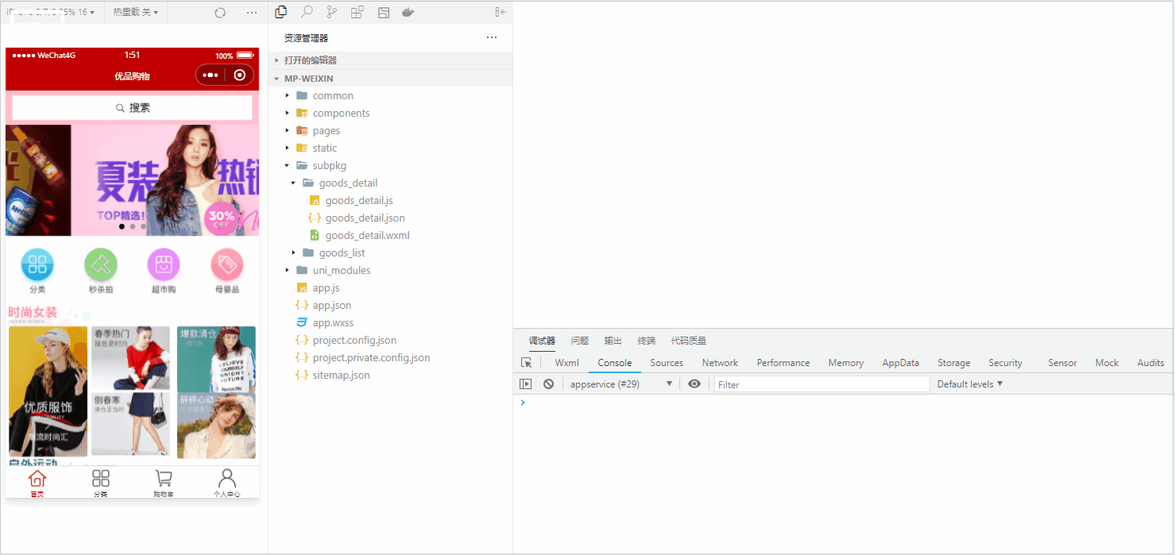
Task: Clear the console with the ban icon
Action: pyautogui.click(x=548, y=384)
